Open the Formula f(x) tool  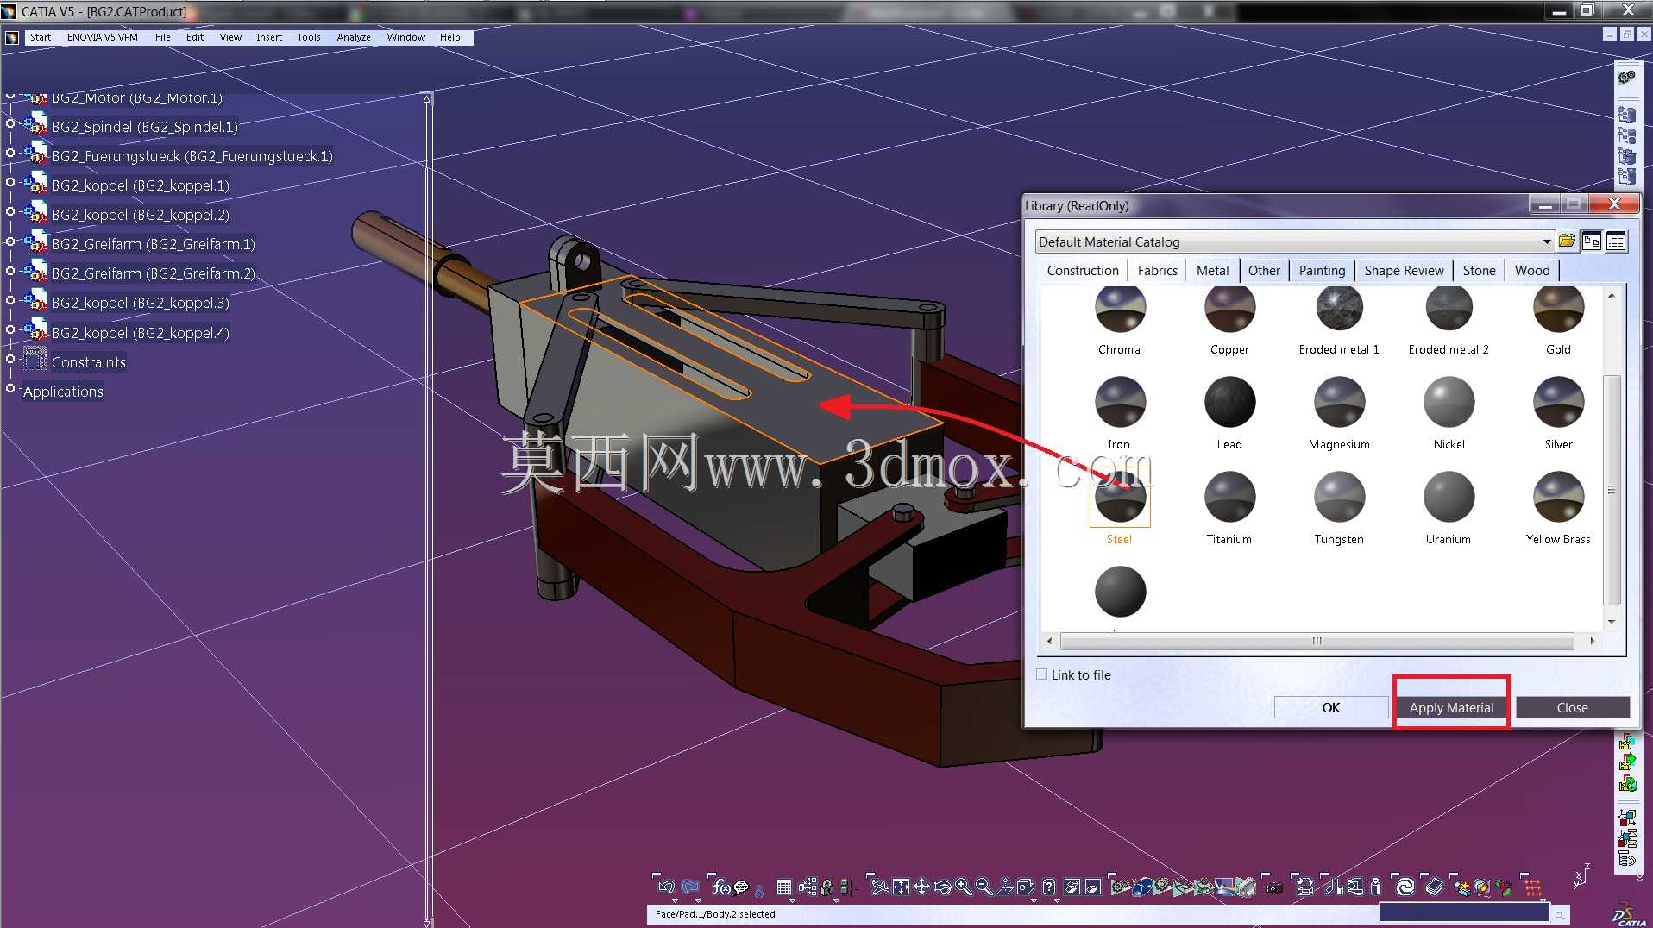pos(720,887)
